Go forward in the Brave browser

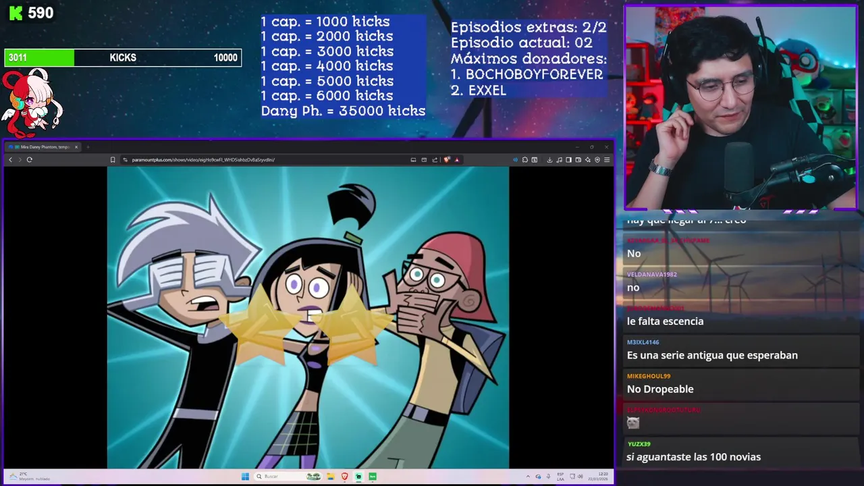(x=20, y=160)
